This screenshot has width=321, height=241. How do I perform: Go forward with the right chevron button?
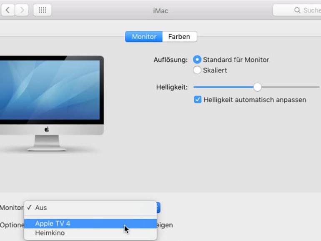coord(22,10)
